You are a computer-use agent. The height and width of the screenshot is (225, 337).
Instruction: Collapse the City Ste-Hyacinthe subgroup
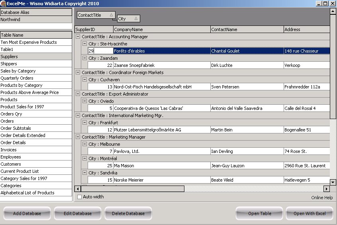click(x=84, y=44)
